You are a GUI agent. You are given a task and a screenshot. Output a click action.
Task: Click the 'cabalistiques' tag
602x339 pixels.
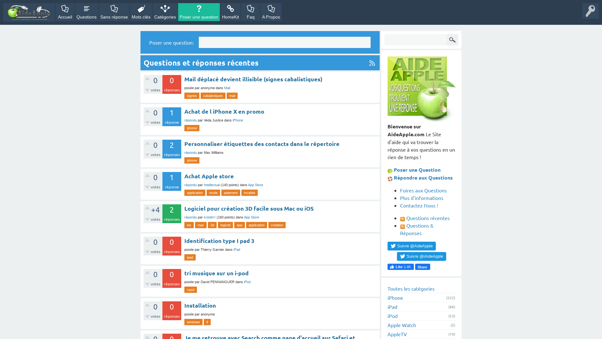(x=213, y=96)
